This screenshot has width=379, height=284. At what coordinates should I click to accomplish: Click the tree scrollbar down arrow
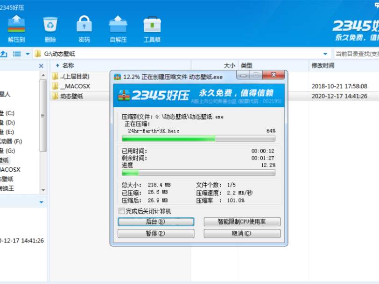pyautogui.click(x=43, y=190)
